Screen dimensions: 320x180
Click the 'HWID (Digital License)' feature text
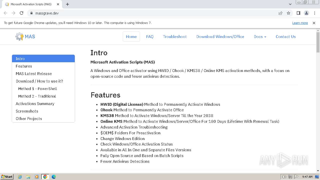(122, 104)
